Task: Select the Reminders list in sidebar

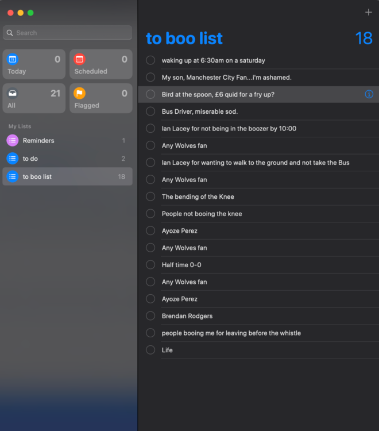Action: pyautogui.click(x=68, y=140)
